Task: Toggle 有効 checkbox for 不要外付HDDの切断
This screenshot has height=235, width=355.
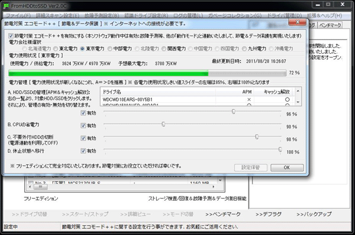Action: 83,139
